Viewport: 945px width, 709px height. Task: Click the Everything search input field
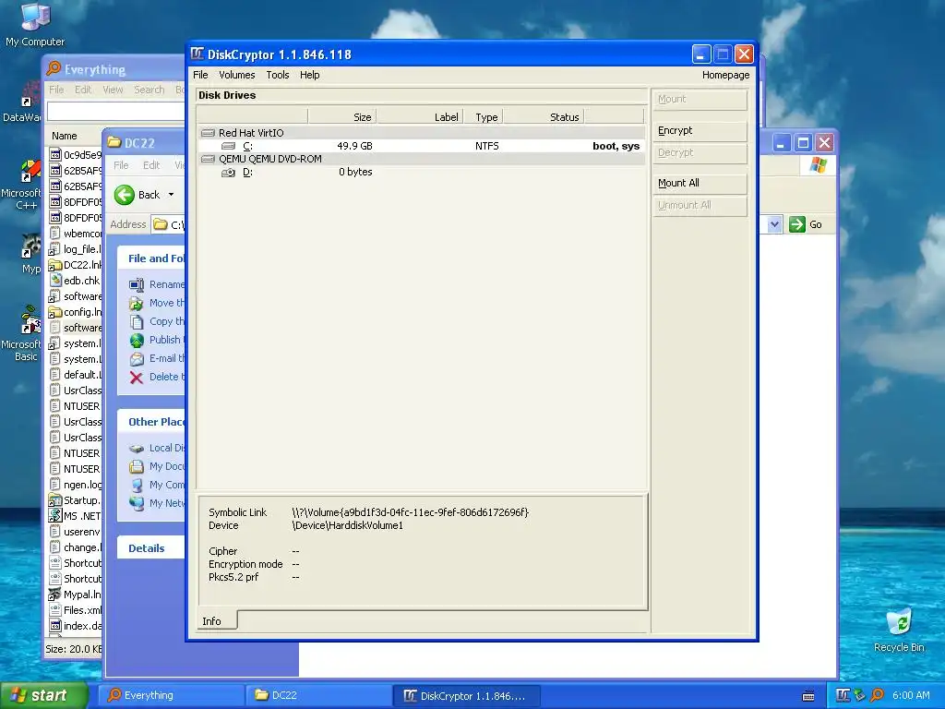pos(116,111)
